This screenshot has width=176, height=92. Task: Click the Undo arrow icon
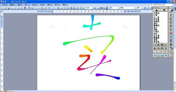(x=49, y=8)
